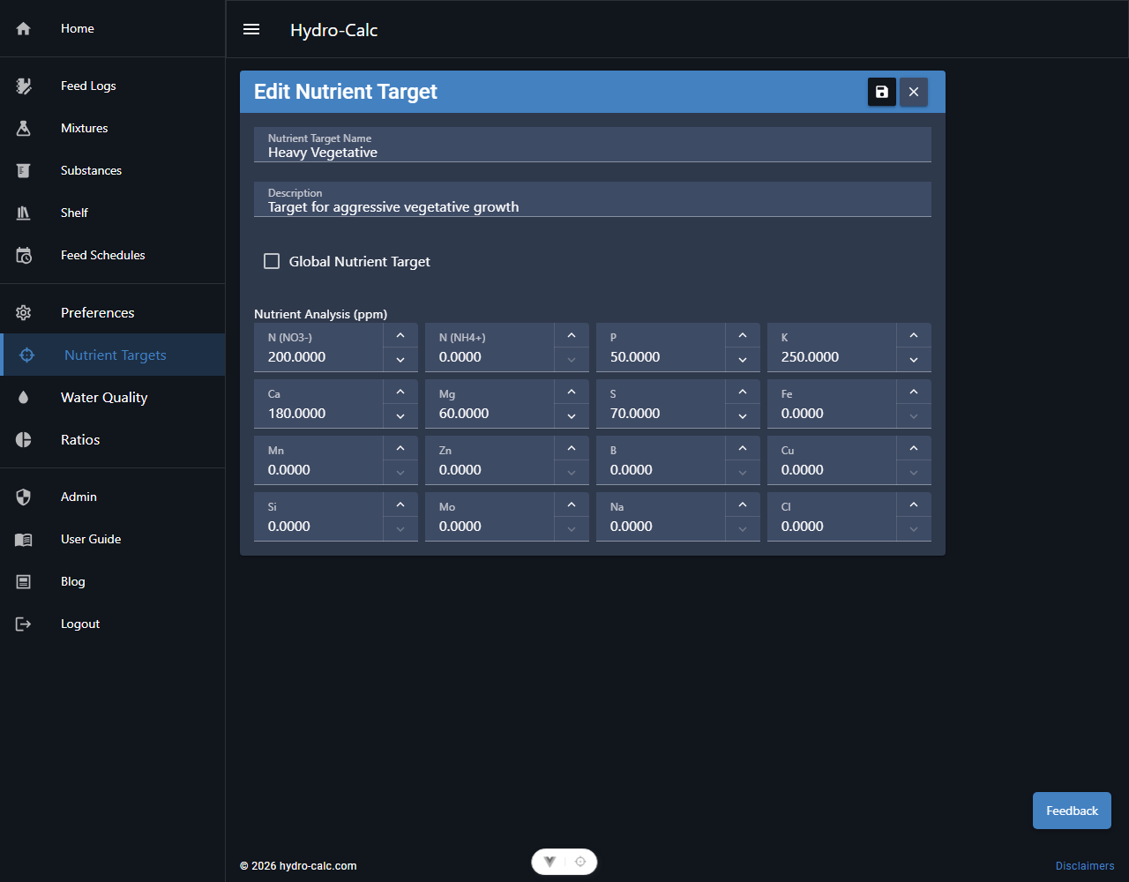The image size is (1129, 882).
Task: Increase the Si value
Action: (400, 505)
